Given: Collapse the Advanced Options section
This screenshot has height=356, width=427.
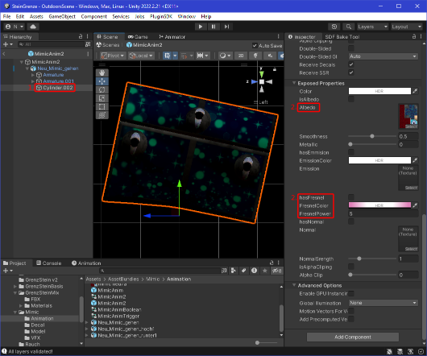Looking at the screenshot, I should [294, 285].
